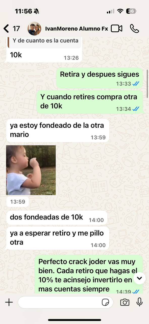Screen dimensions: 149x324
Task: Open the sticker picker in message field
Action: click(x=105, y=302)
